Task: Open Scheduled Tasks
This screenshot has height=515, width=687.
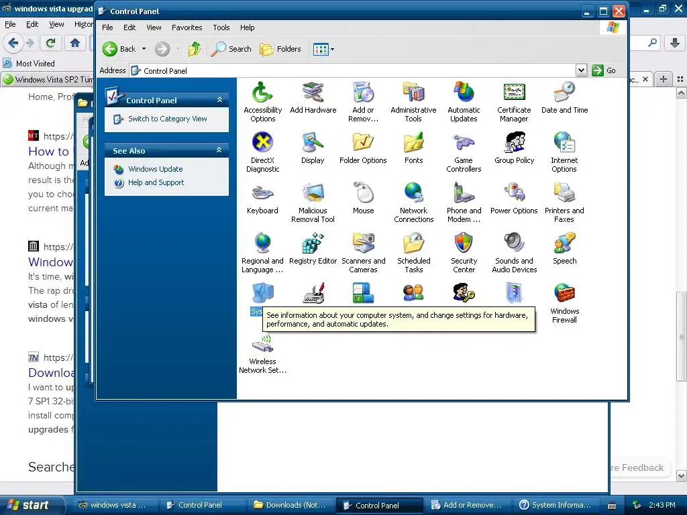Action: pos(413,253)
